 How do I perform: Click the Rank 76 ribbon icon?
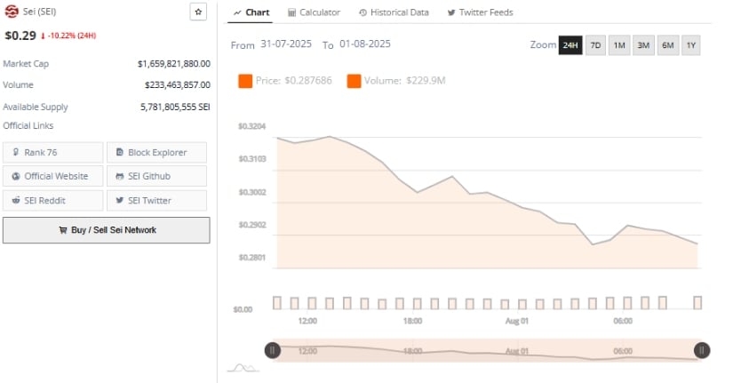click(16, 152)
